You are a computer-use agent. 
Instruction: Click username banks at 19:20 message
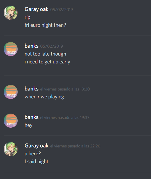pyautogui.click(x=31, y=89)
